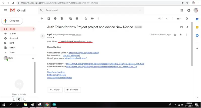Open the More options toolbar menu
The width and height of the screenshot is (201, 108).
(x=98, y=18)
